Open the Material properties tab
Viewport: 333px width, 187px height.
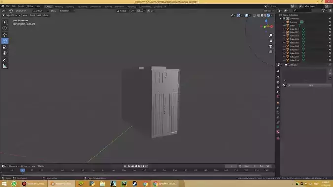coord(278,132)
